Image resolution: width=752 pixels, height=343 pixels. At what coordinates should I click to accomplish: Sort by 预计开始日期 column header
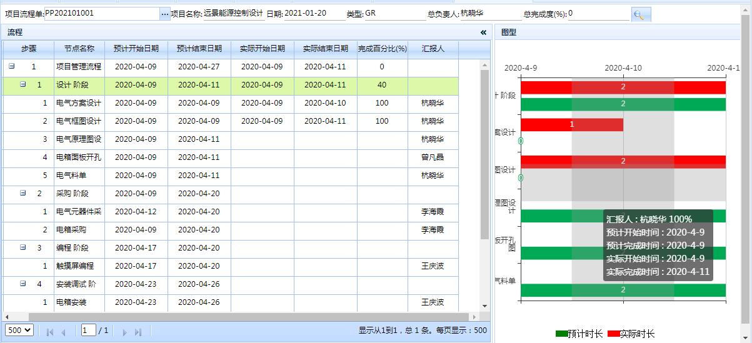(x=136, y=48)
